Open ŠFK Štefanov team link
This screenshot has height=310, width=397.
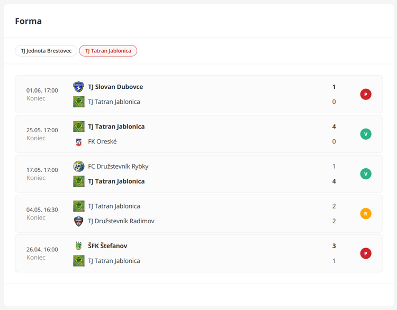[x=107, y=246]
